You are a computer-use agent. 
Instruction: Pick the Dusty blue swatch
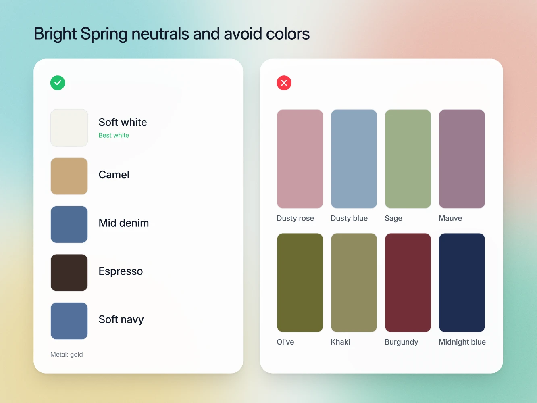(354, 159)
